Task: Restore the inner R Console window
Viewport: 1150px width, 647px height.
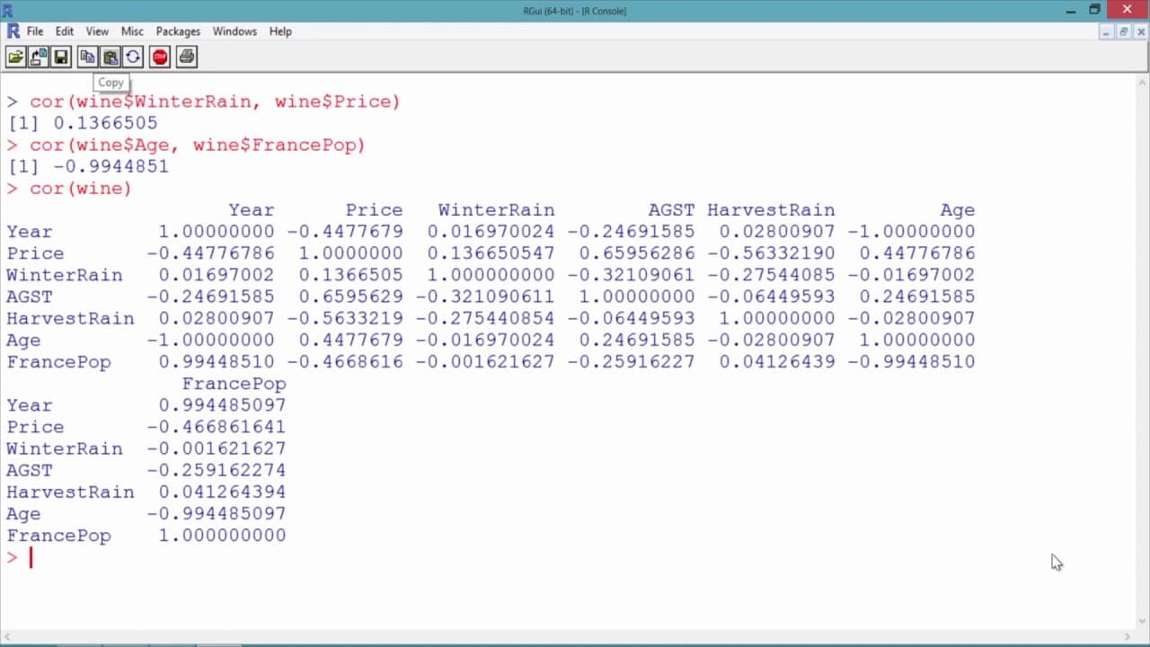Action: [1123, 31]
